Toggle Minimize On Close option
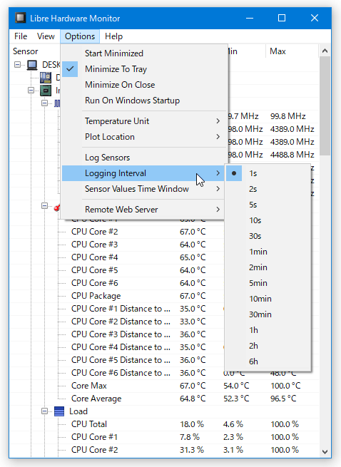 [143, 85]
